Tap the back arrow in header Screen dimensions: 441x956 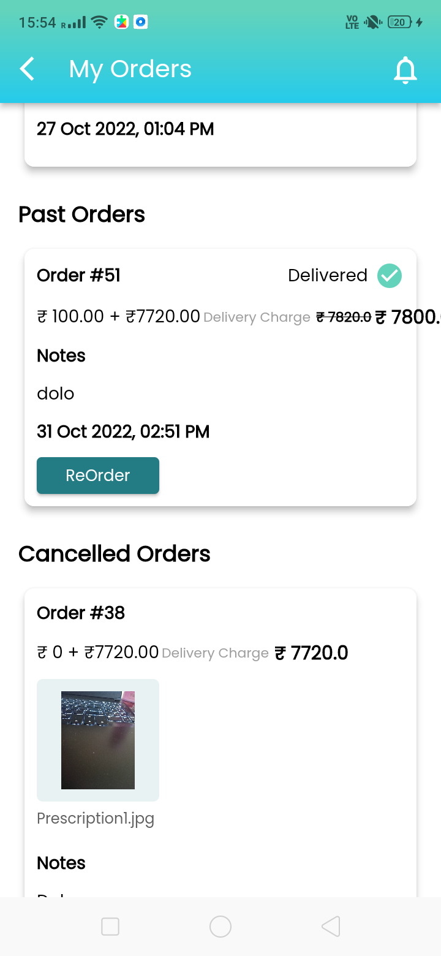(28, 69)
